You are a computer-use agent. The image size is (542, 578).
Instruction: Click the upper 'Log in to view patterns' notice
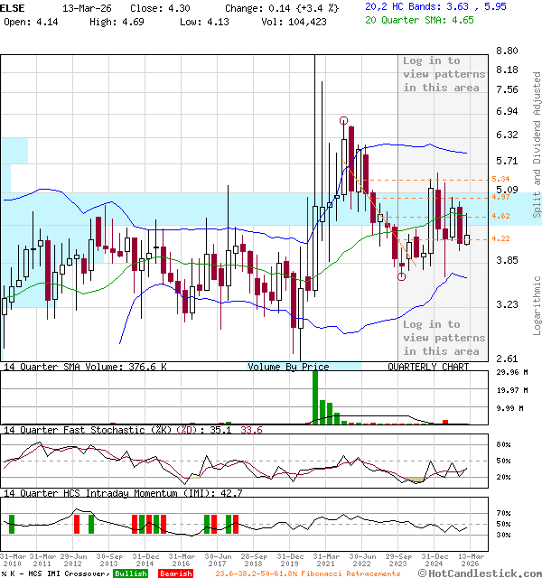(444, 74)
